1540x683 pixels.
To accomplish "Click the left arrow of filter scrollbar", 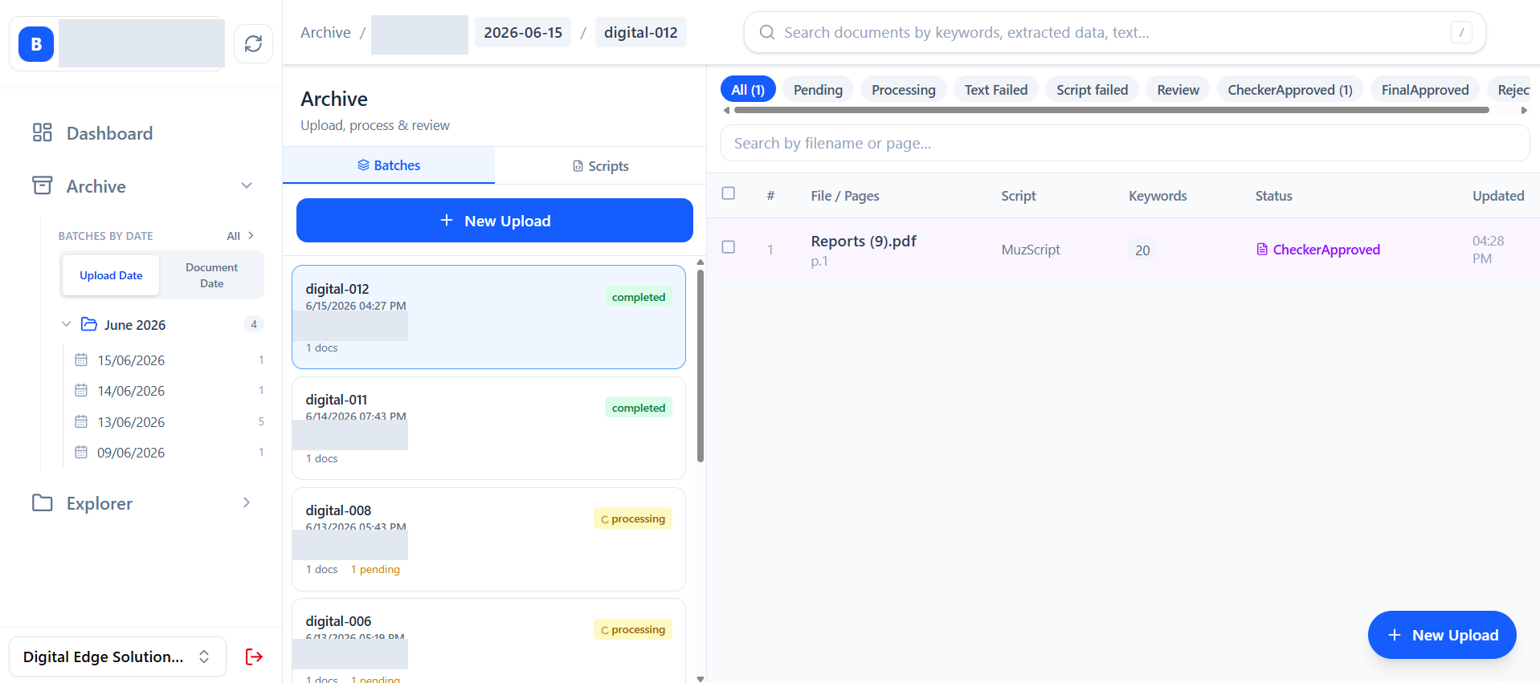I will point(726,110).
